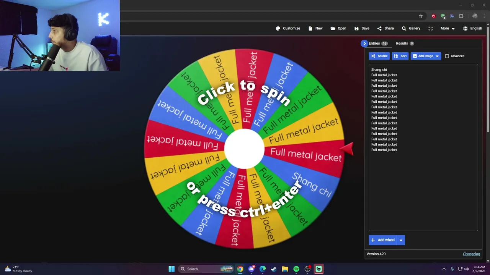Viewport: 490px width, 275px height.
Task: Click the Customize palette button
Action: coord(288,28)
